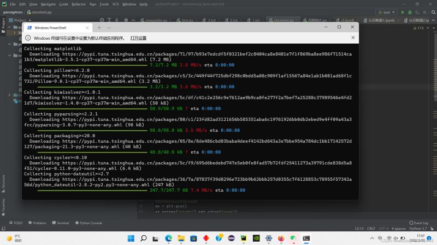Open weather widget showing 0°C
The width and height of the screenshot is (437, 245).
coord(14,238)
